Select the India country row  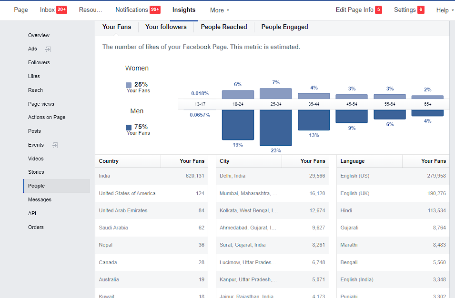[x=152, y=176]
